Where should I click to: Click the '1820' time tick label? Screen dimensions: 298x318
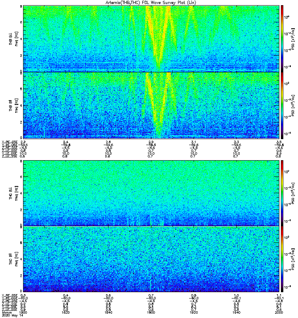[66, 312]
